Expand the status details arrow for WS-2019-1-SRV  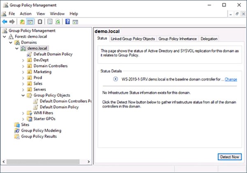pos(114,79)
